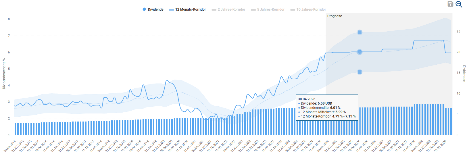Click the 12 Monats-Korridor legend color marker
The width and height of the screenshot is (471, 156).
coord(172,9)
